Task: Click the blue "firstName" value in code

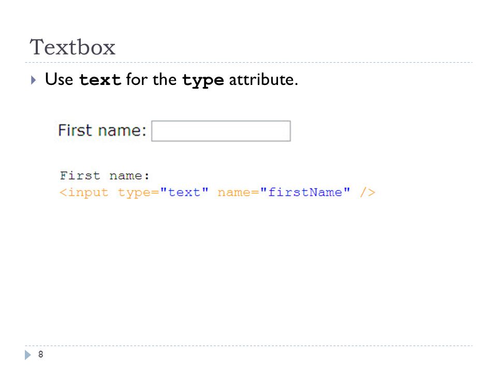Action: point(305,192)
